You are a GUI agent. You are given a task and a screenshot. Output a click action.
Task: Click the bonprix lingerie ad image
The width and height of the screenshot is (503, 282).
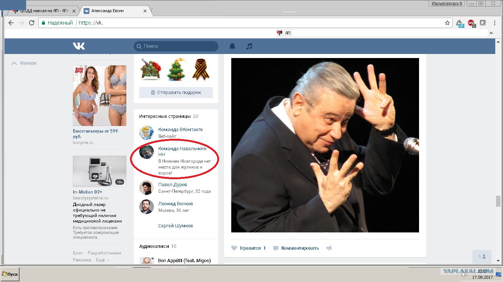[x=99, y=95]
